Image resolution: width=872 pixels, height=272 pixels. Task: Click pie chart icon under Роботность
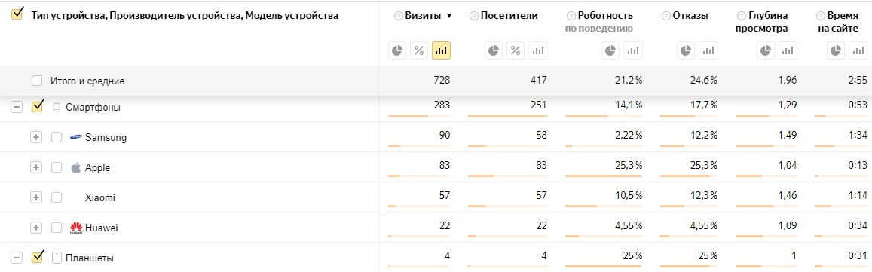tap(610, 50)
